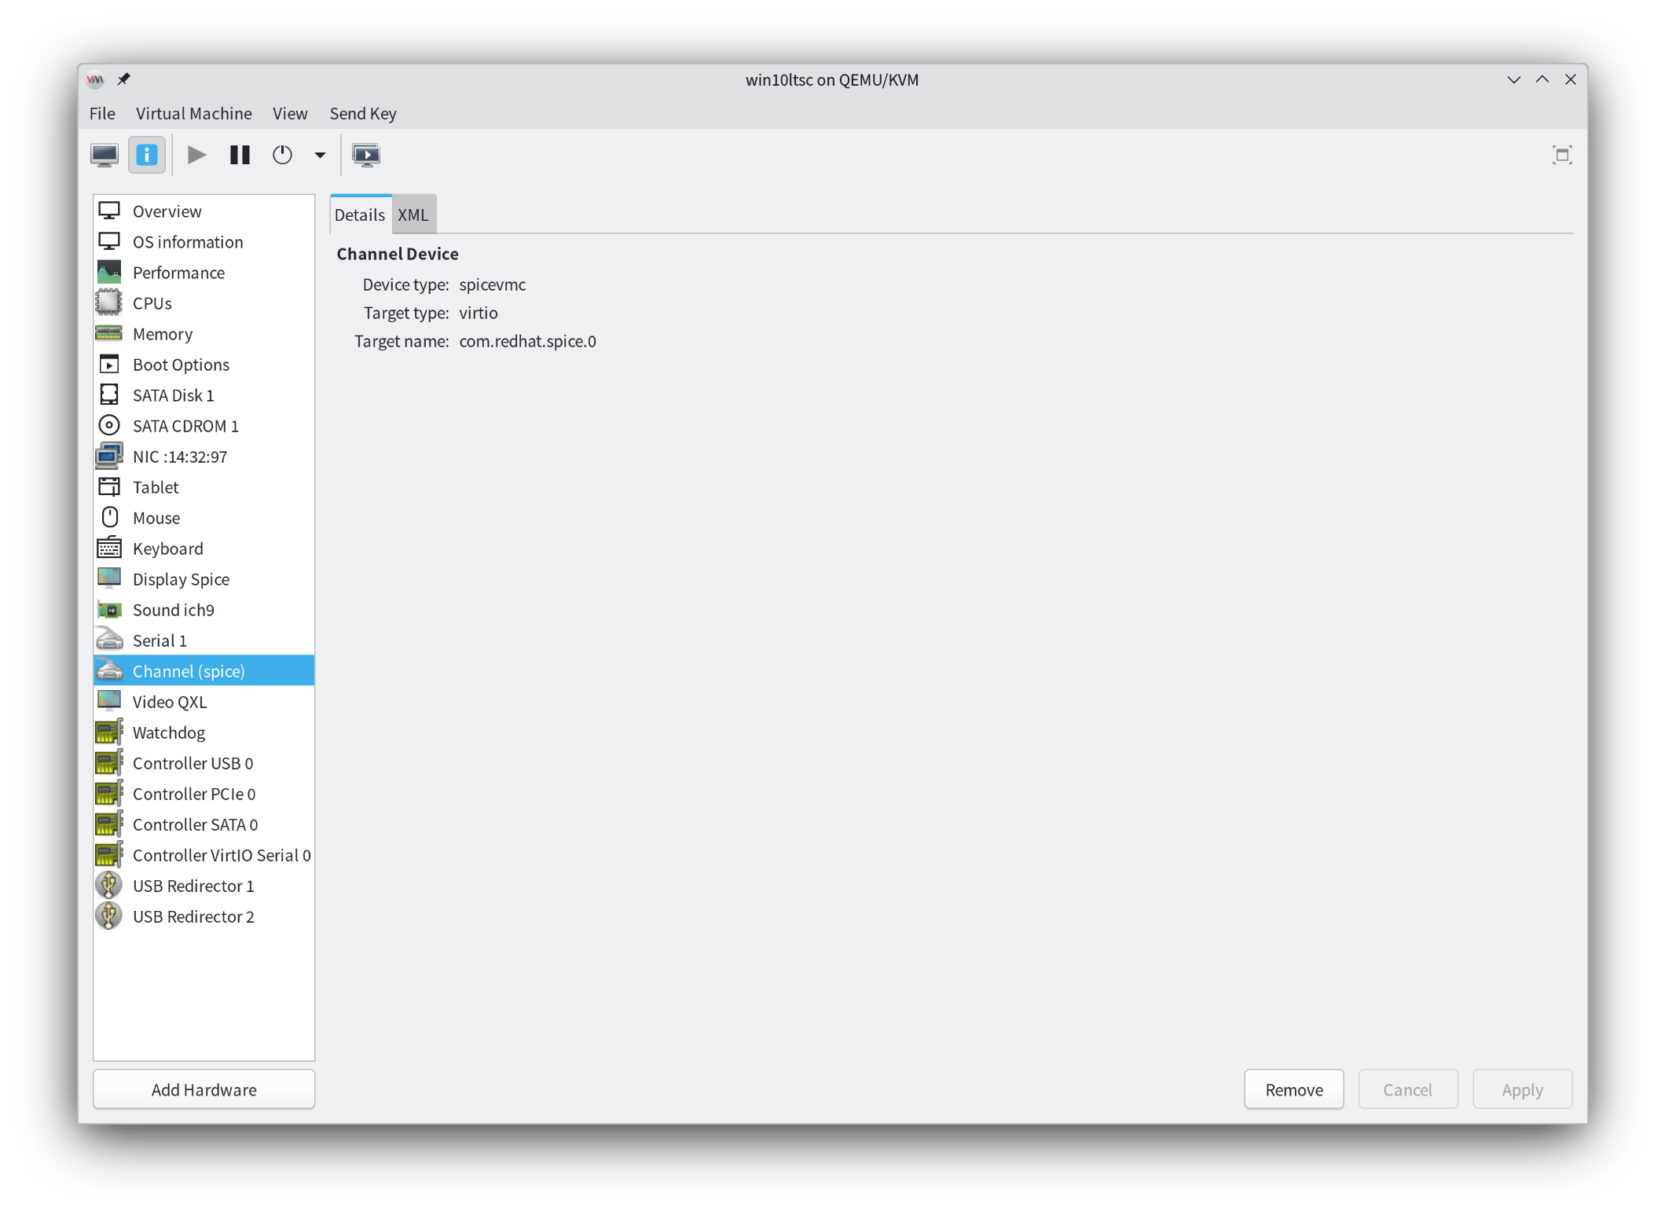Expand the shutdown options dropdown arrow
This screenshot has width=1665, height=1215.
(320, 155)
